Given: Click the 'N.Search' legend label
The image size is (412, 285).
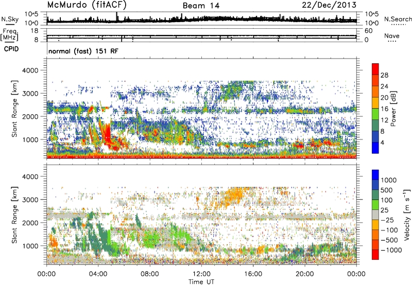Looking at the screenshot, I should 398,19.
